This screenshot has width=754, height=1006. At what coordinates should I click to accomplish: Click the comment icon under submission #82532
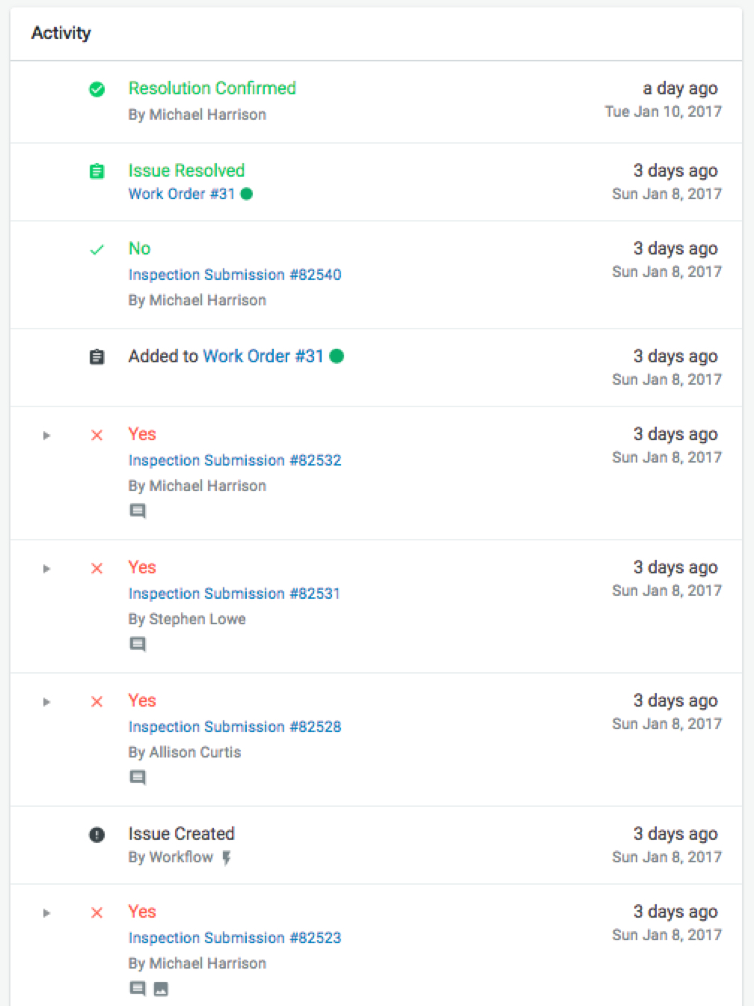coord(138,511)
